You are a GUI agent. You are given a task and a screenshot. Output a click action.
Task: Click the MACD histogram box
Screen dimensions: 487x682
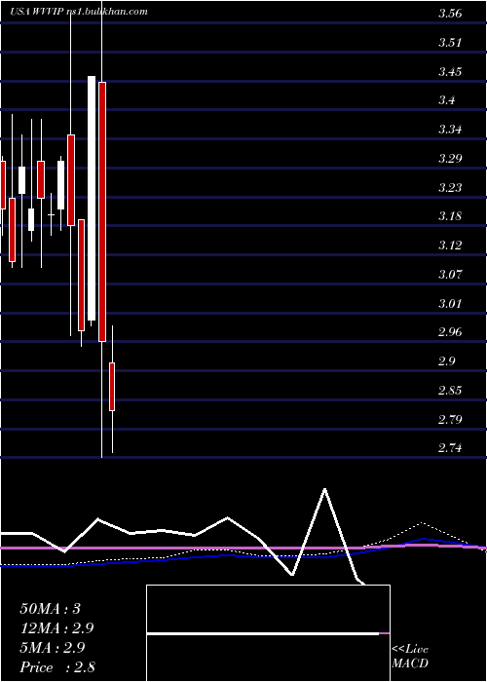(x=268, y=633)
